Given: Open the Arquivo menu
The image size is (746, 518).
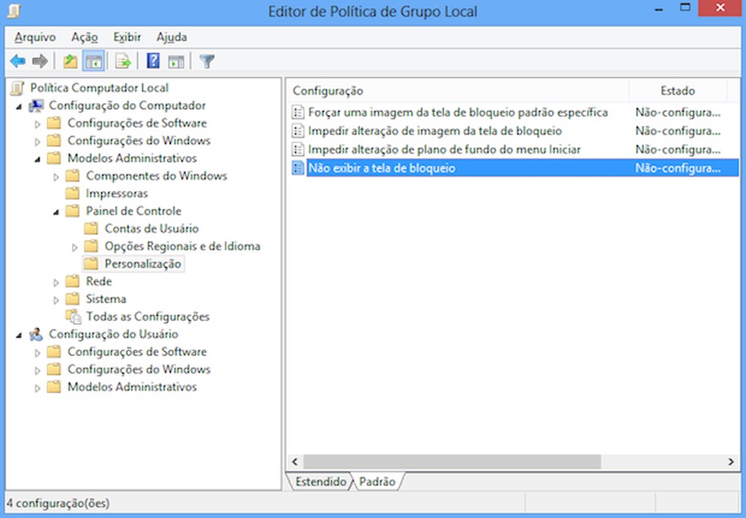Looking at the screenshot, I should click(35, 37).
